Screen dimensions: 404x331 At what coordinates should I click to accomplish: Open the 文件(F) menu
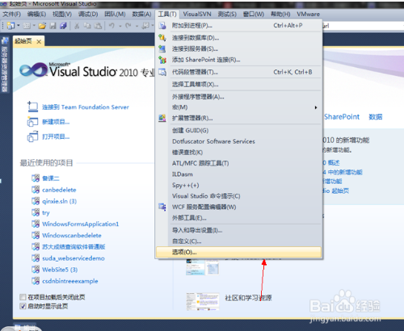coord(11,14)
